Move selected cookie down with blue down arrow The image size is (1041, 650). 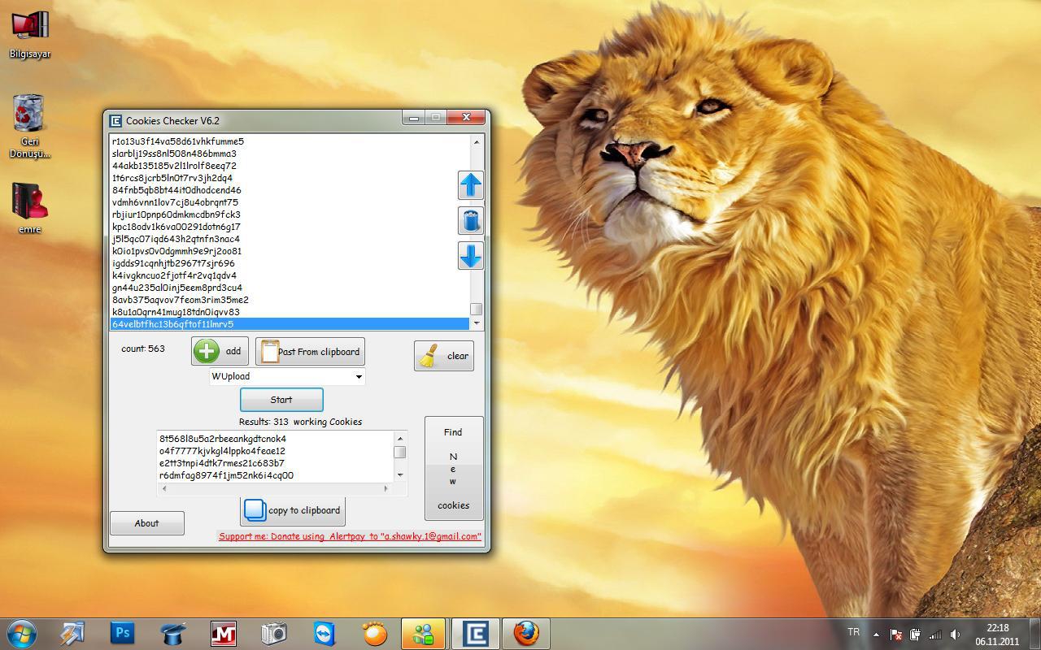click(471, 255)
